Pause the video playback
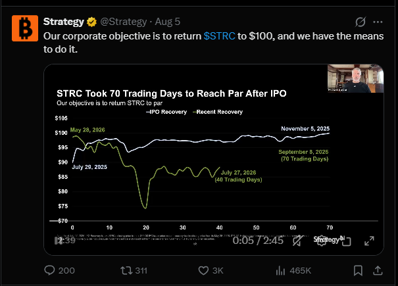This screenshot has height=286, width=398. [59, 241]
